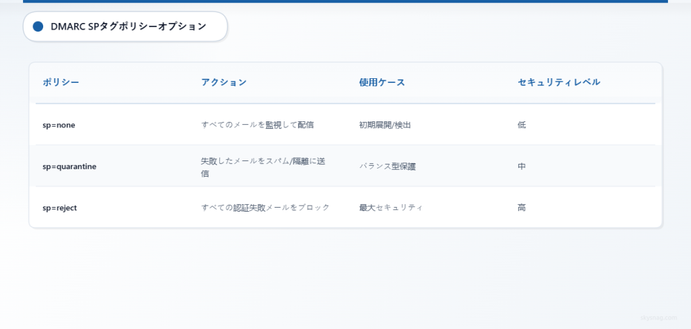This screenshot has width=691, height=329.
Task: Click the DMARC SPタグポリシーオプション heading pill
Action: [x=125, y=26]
